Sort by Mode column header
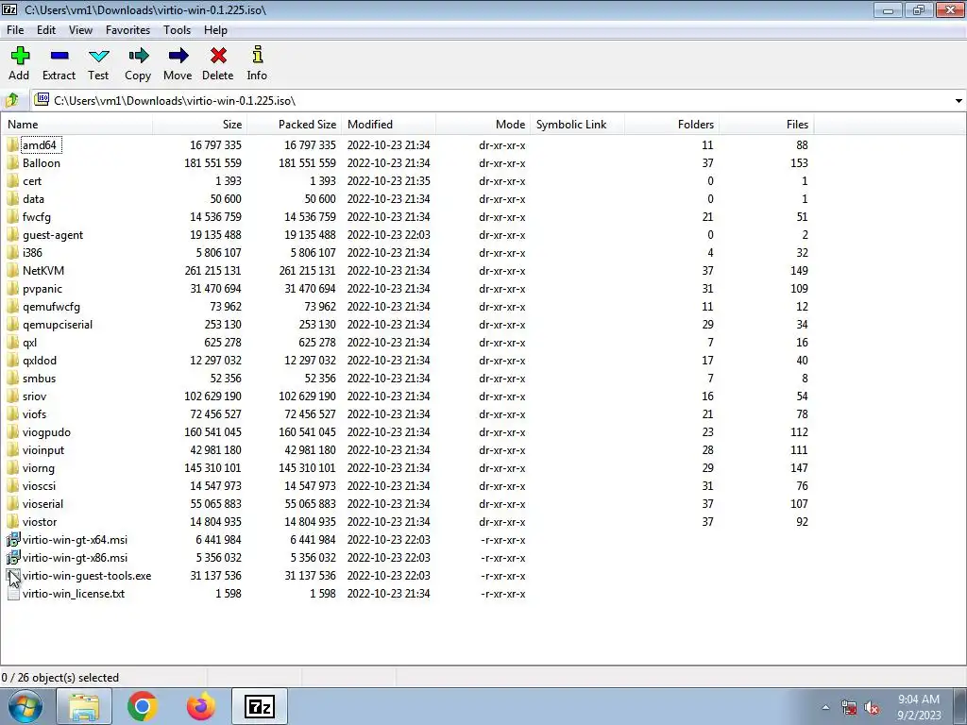Viewport: 967px width, 725px height. coord(483,125)
